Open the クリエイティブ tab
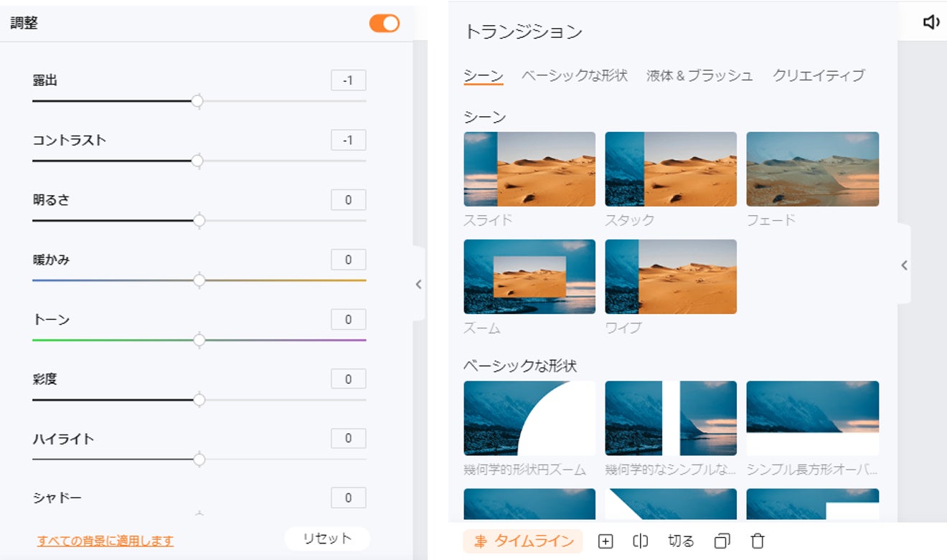Viewport: 947px width, 560px height. tap(819, 75)
